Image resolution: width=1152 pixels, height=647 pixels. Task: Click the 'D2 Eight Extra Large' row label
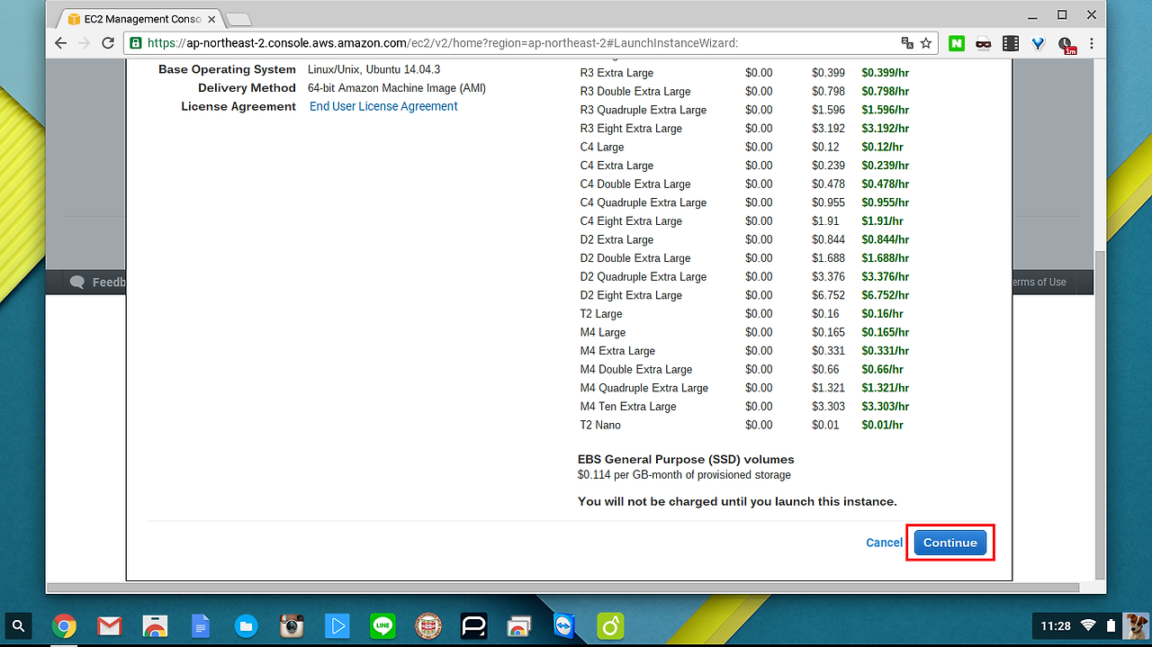click(631, 295)
